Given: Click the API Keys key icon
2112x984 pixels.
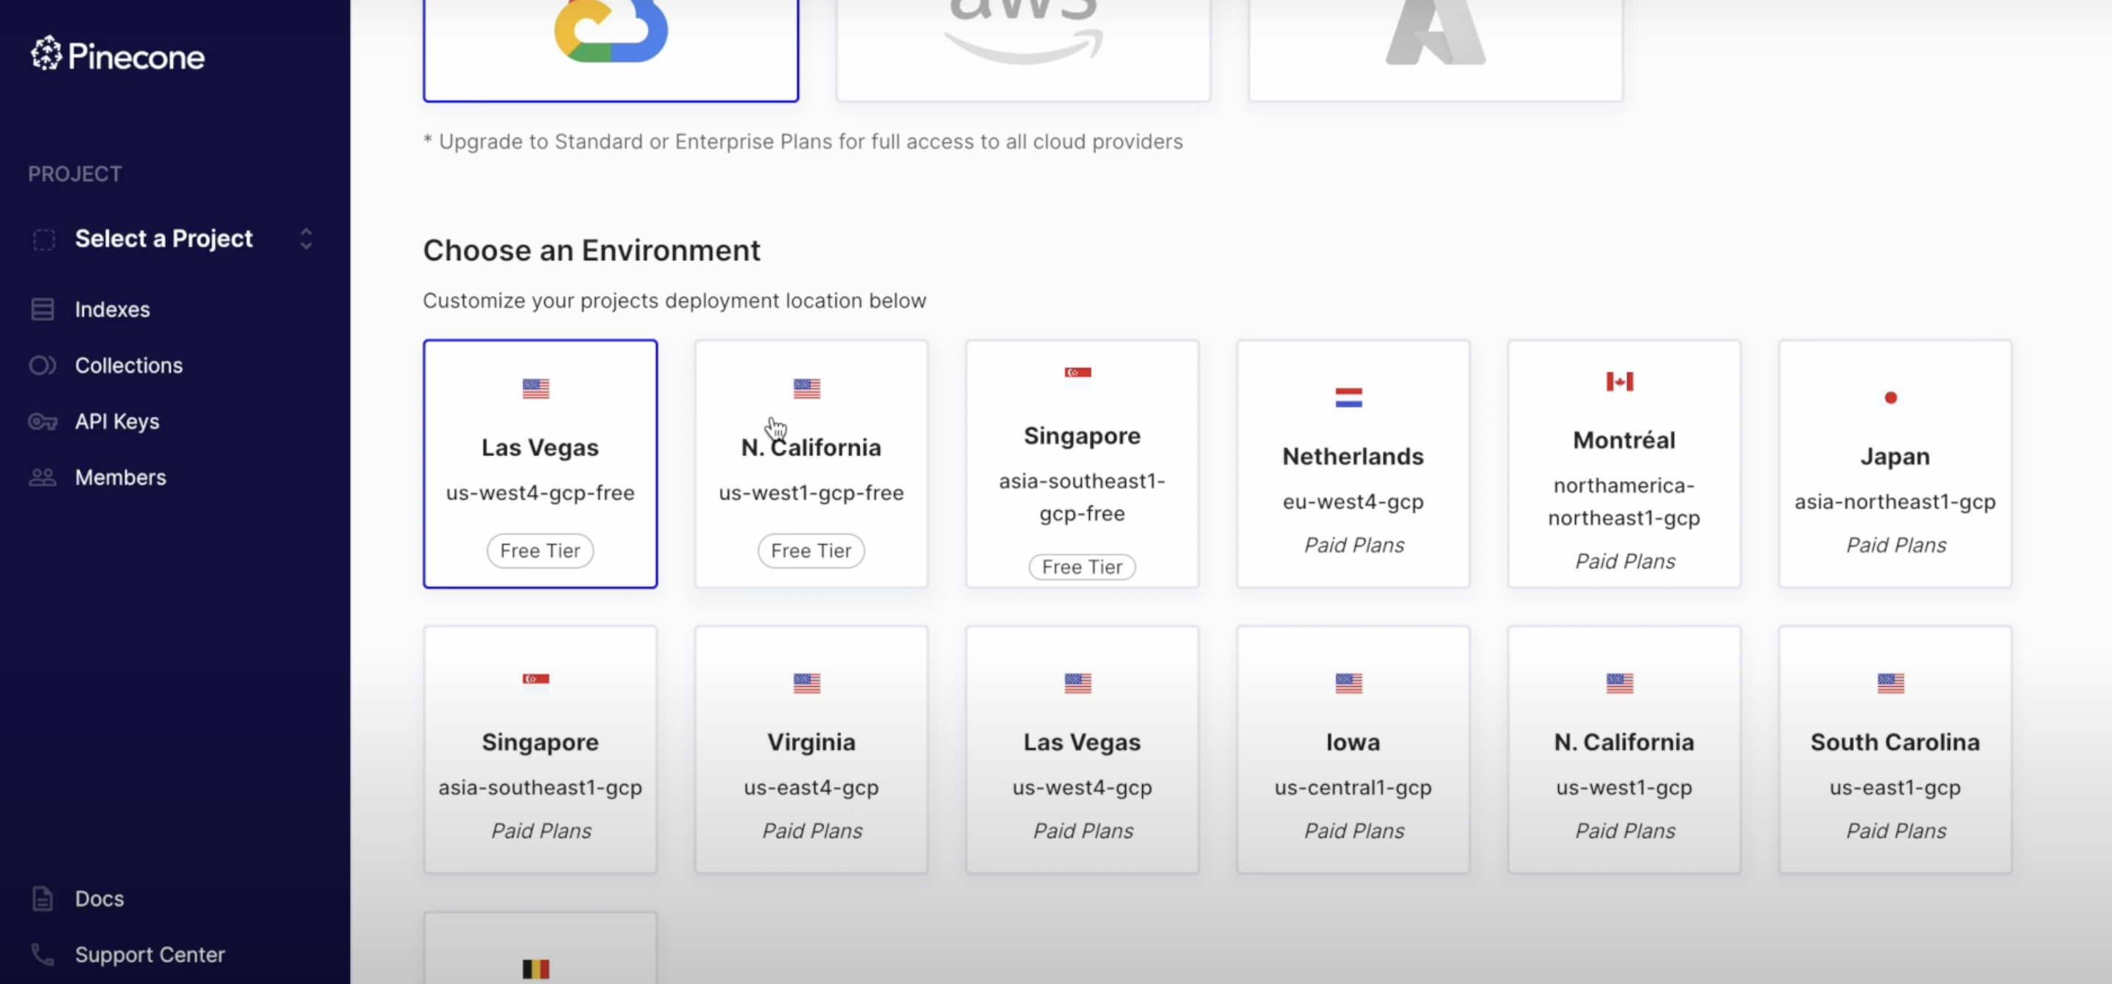Looking at the screenshot, I should 42,421.
